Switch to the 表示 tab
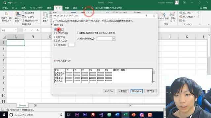The image size is (211, 118). pyautogui.click(x=75, y=8)
